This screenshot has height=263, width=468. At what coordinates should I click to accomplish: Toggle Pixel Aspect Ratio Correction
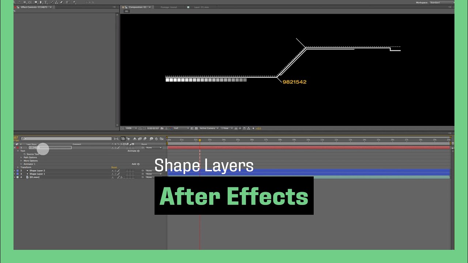(236, 128)
